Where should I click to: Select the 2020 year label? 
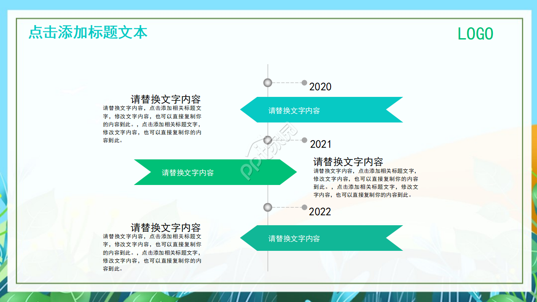pyautogui.click(x=321, y=87)
